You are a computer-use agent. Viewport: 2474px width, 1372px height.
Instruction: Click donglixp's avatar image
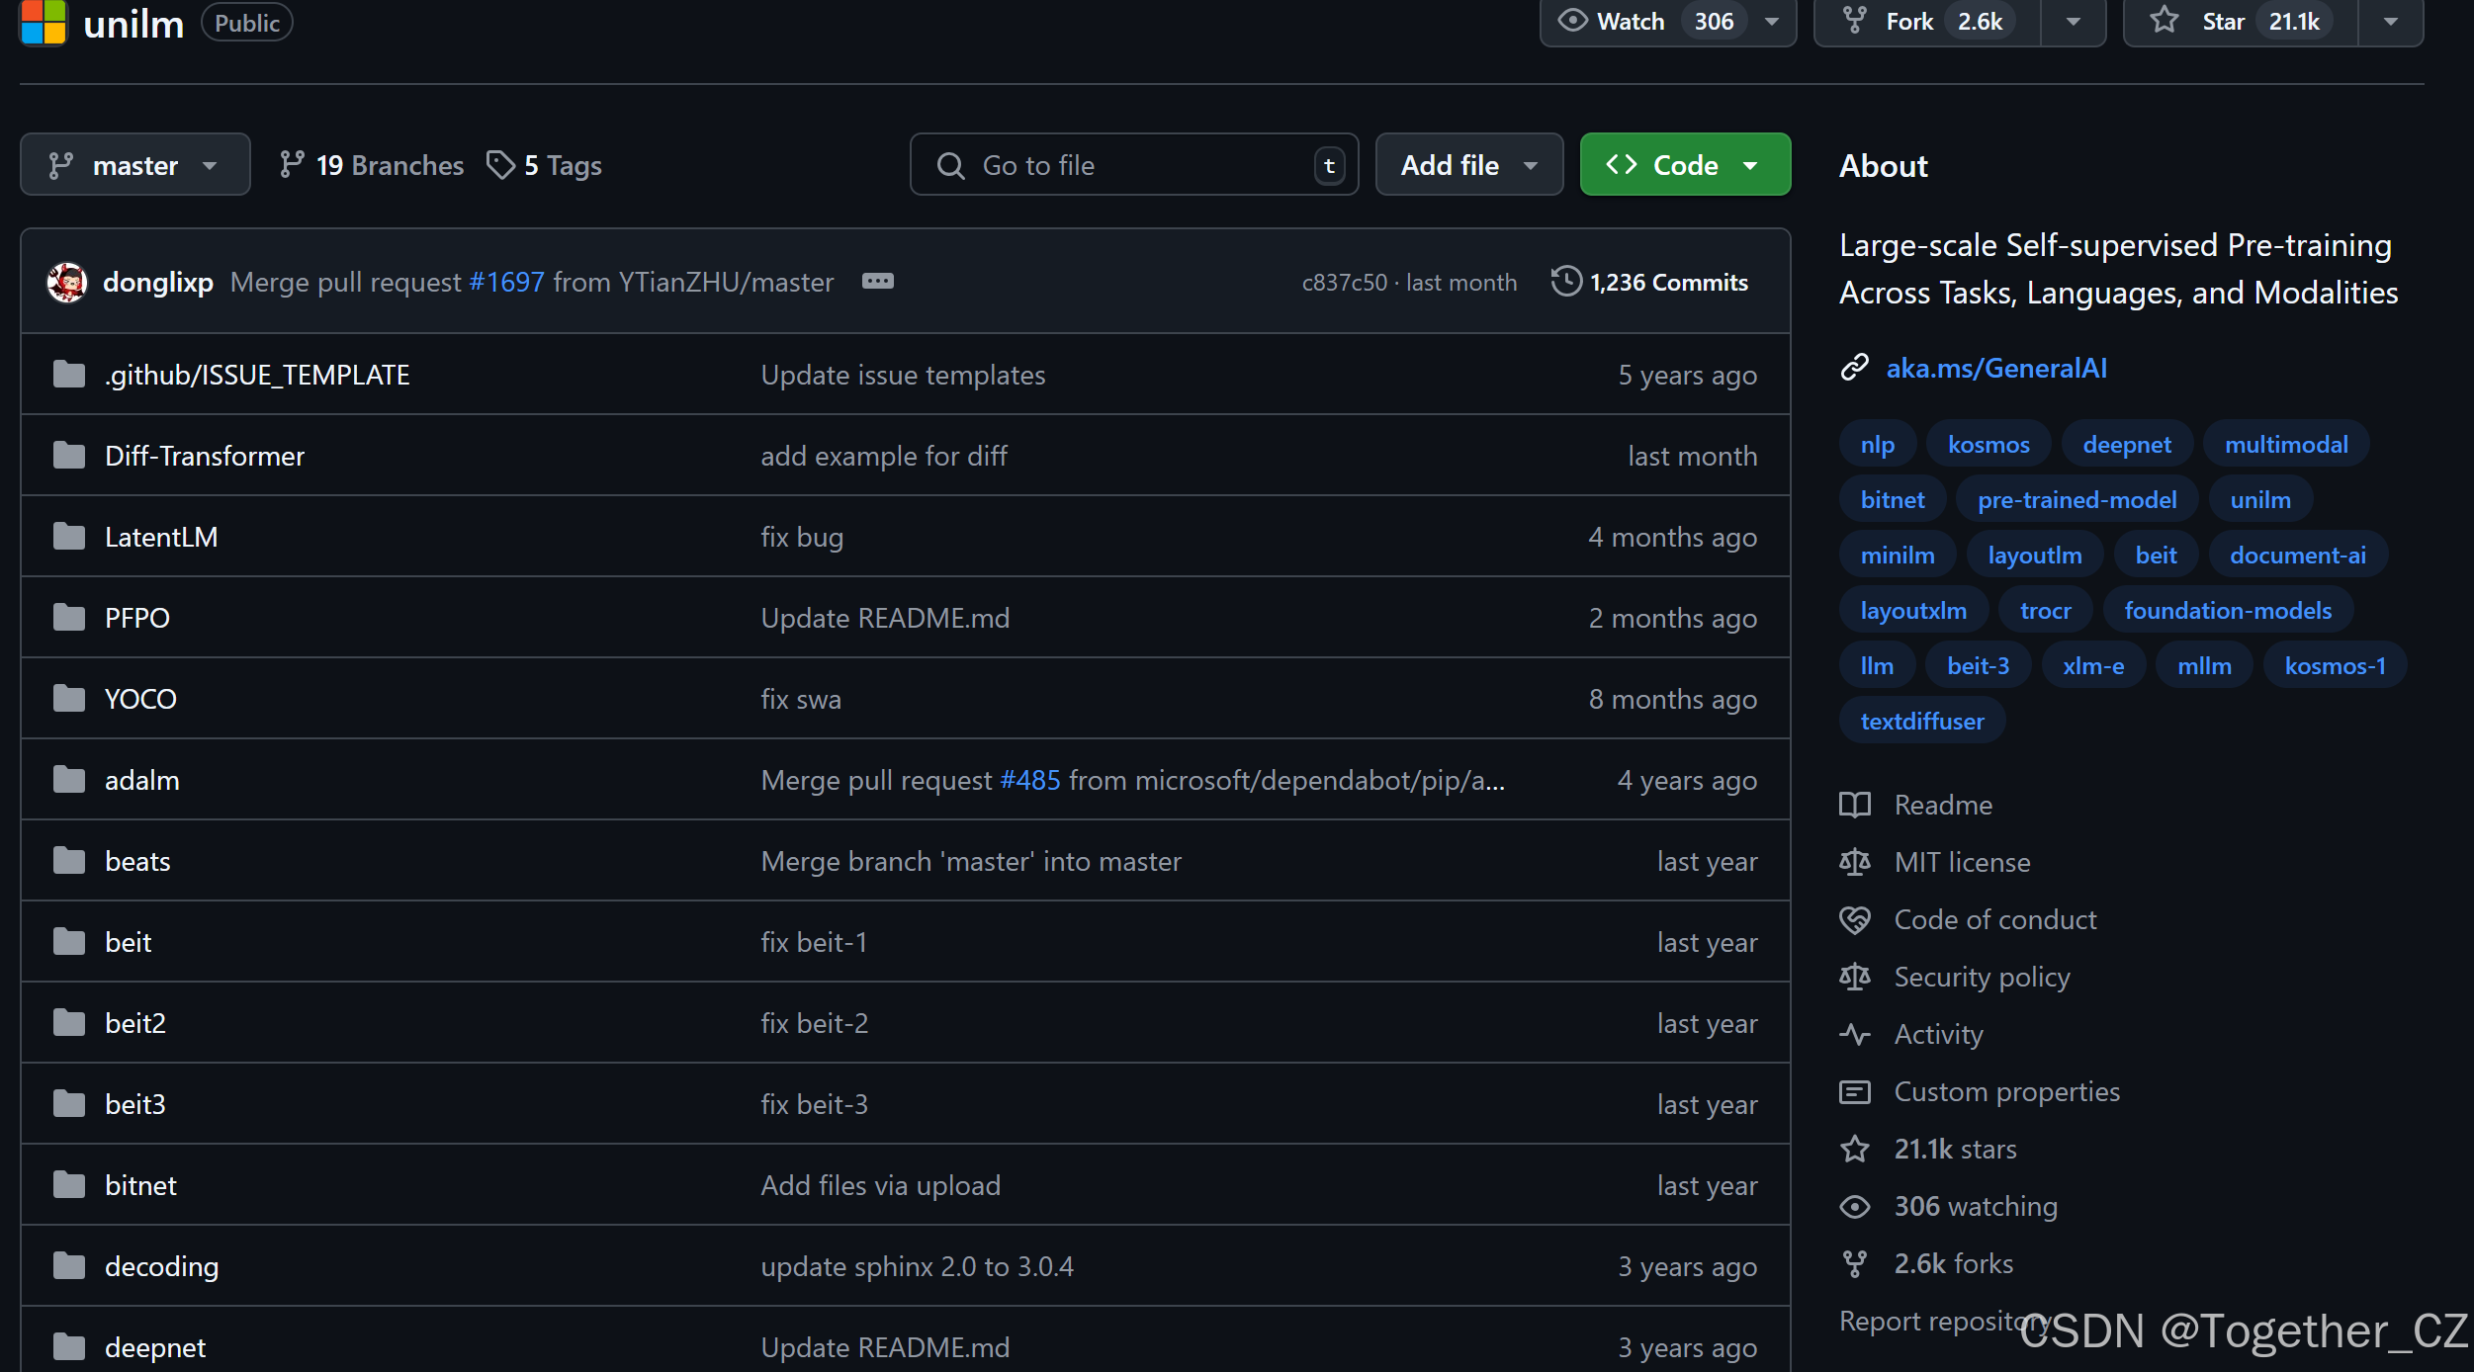point(67,283)
